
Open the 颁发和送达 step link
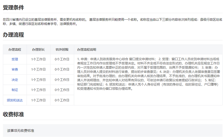coord(15,100)
